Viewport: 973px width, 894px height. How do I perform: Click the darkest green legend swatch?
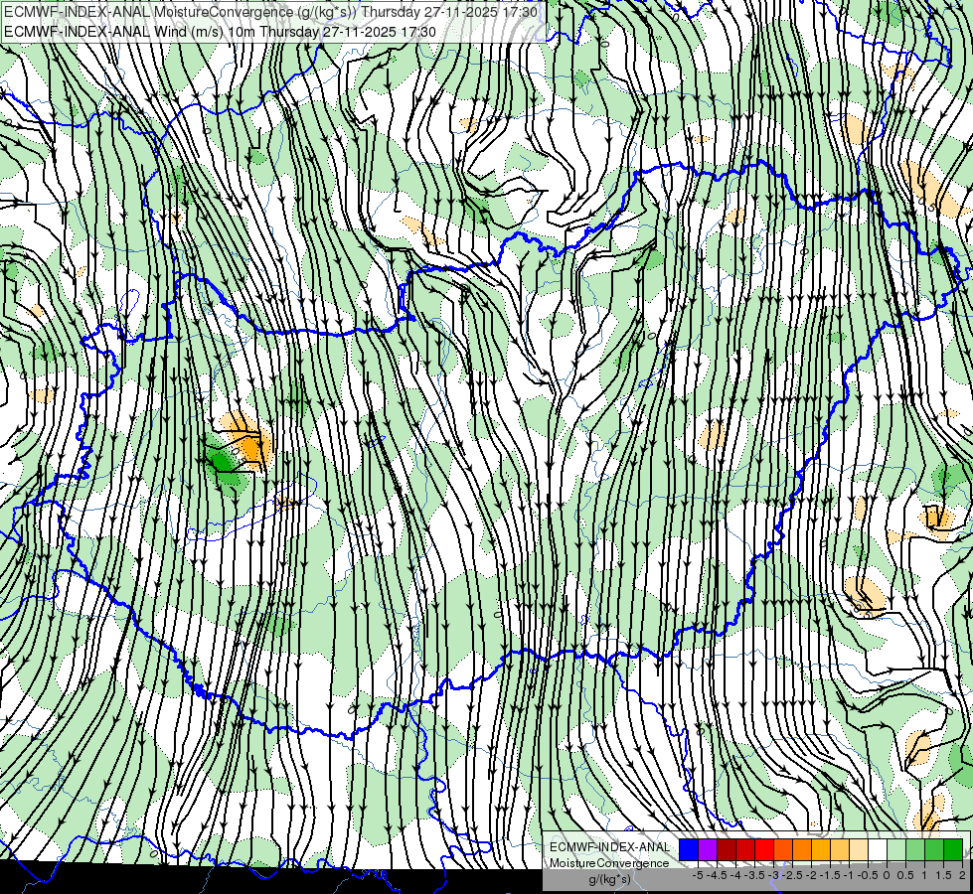click(x=953, y=849)
